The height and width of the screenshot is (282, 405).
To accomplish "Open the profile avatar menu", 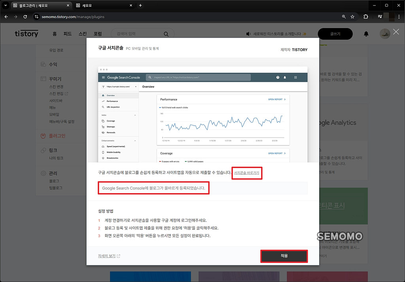I will (x=384, y=34).
